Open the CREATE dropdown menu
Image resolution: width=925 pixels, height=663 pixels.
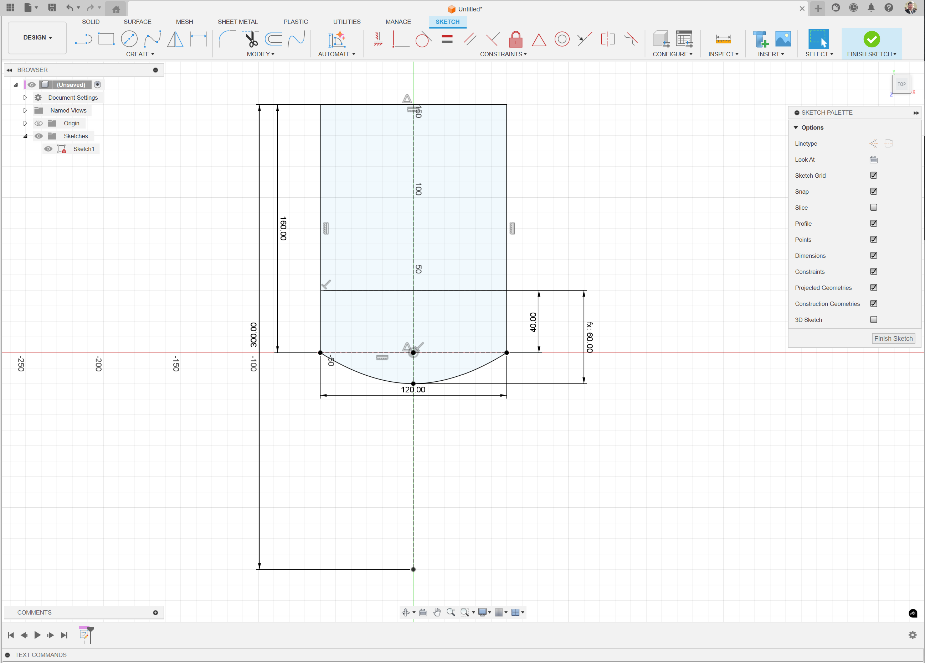point(140,54)
